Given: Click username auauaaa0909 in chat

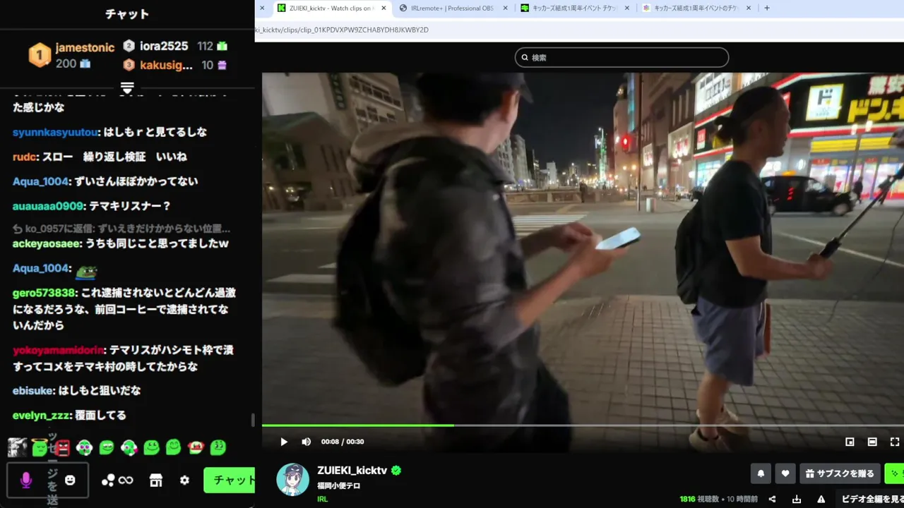Looking at the screenshot, I should [x=48, y=206].
